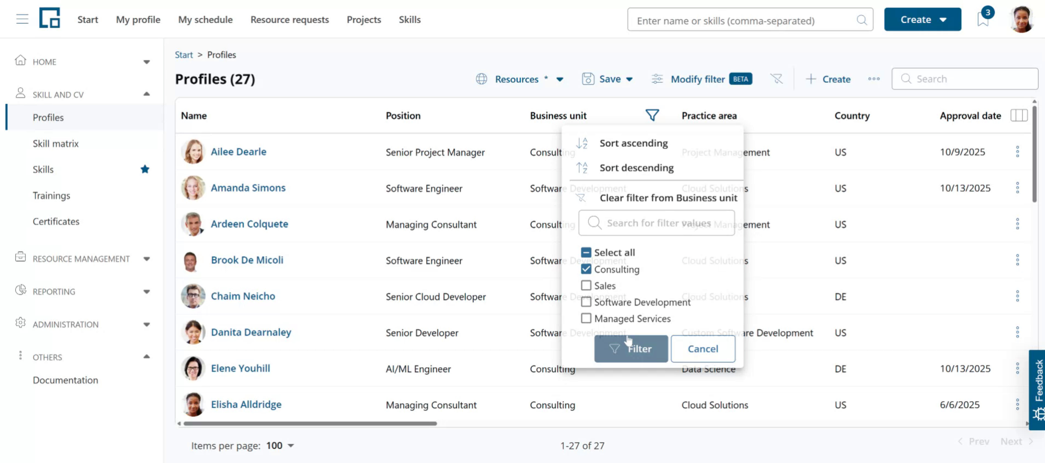The image size is (1045, 463).
Task: Open row actions menu for Amanda Simons
Action: click(1017, 188)
